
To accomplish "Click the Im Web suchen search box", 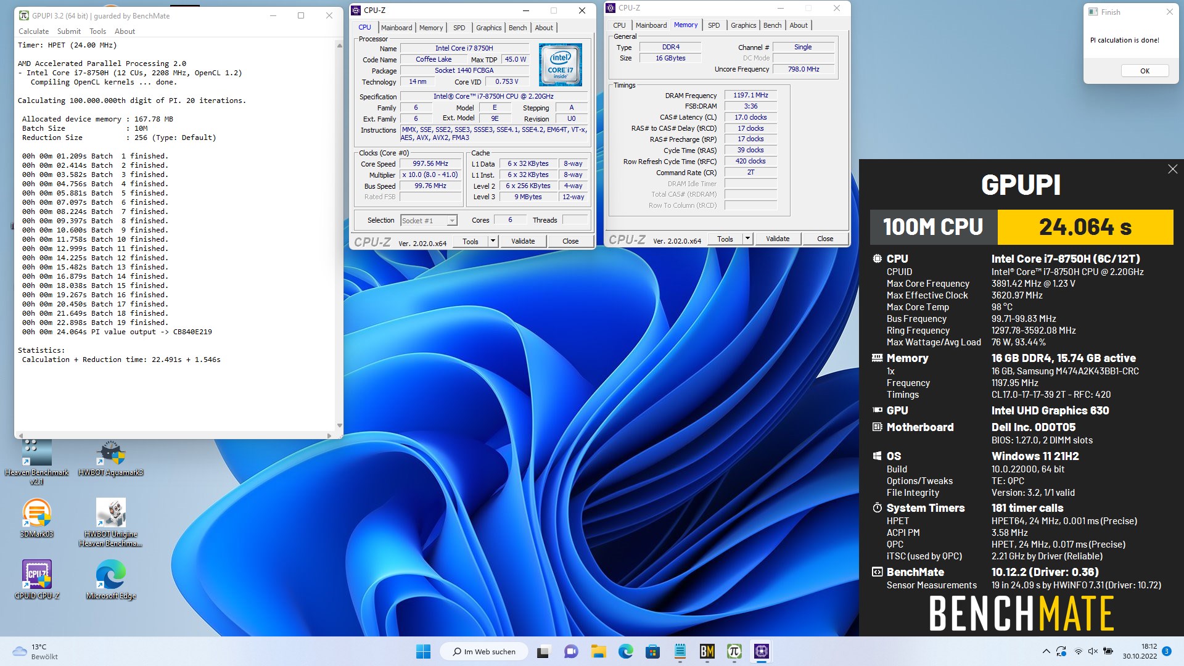I will click(484, 651).
